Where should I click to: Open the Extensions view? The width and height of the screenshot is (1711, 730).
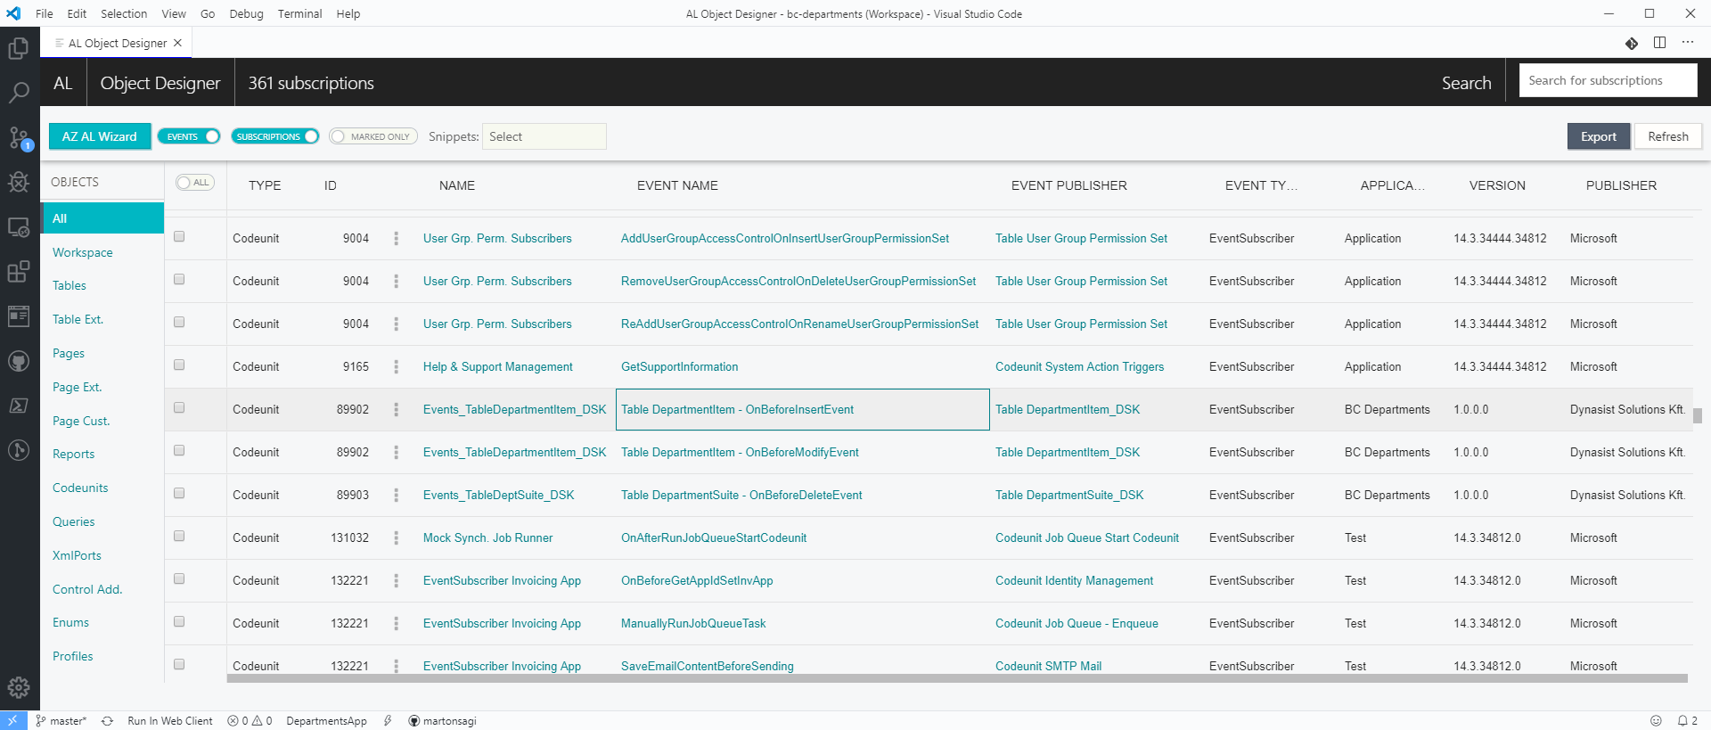click(19, 272)
